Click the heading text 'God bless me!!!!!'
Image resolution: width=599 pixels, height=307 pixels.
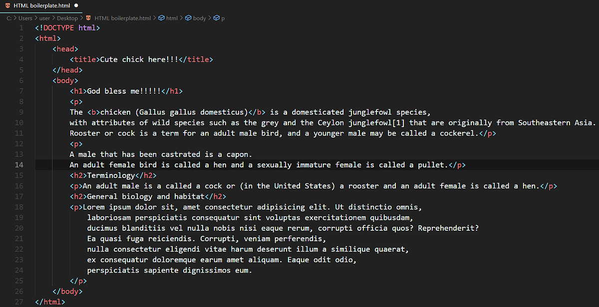[x=124, y=91]
